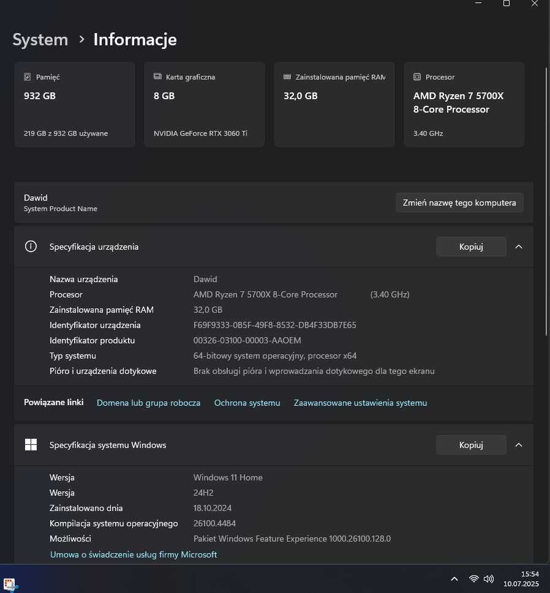The height and width of the screenshot is (593, 550).
Task: Click the Brak obsługi pióra value text
Action: point(314,371)
